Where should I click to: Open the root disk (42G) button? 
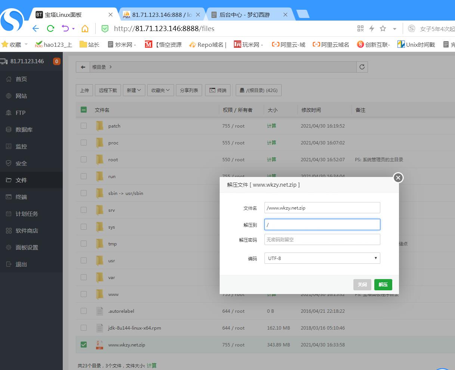pos(259,90)
